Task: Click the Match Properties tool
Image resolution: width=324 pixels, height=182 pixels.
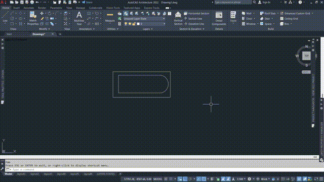Action: pos(33,18)
